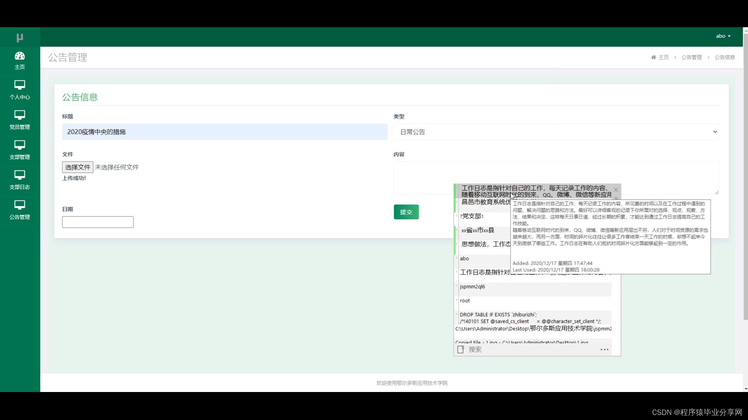This screenshot has height=420, width=748.
Task: Open 公告管理 sidebar icon
Action: [20, 205]
